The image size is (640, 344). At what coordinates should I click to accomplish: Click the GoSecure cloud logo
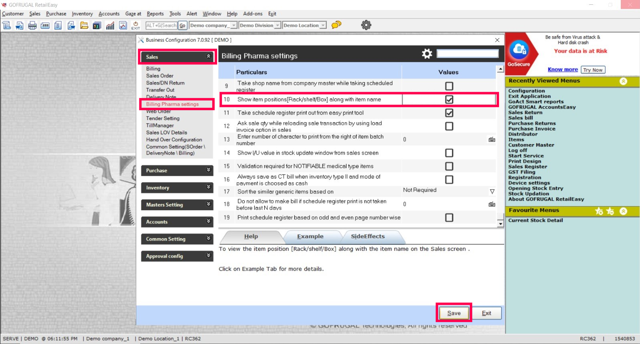tap(519, 50)
